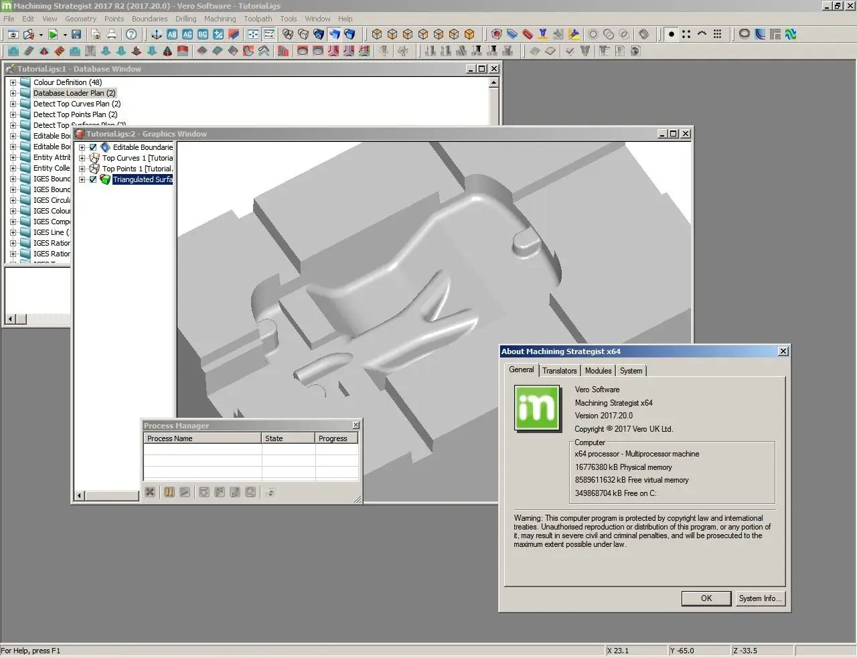
Task: Click the Graphics Window tree left scroll arrow
Action: (x=79, y=496)
